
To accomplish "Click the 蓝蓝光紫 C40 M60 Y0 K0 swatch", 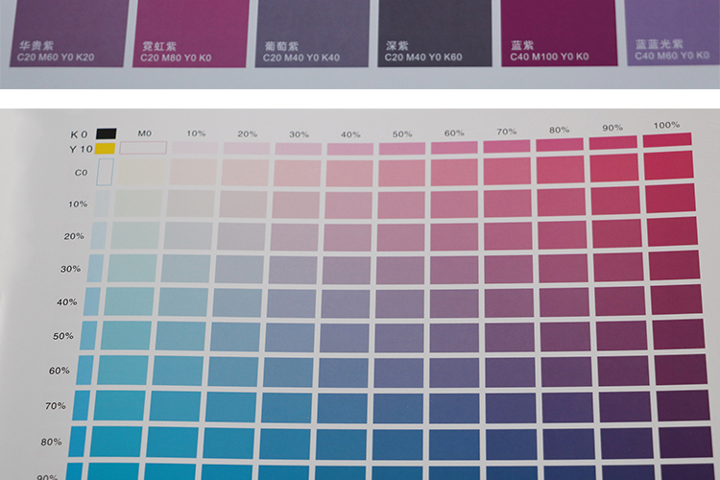I will tap(673, 33).
